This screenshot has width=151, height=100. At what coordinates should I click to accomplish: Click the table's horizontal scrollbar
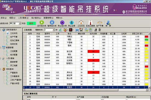[85, 90]
